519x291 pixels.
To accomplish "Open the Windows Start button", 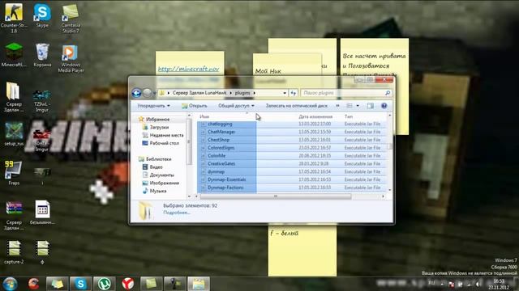I will coord(10,284).
